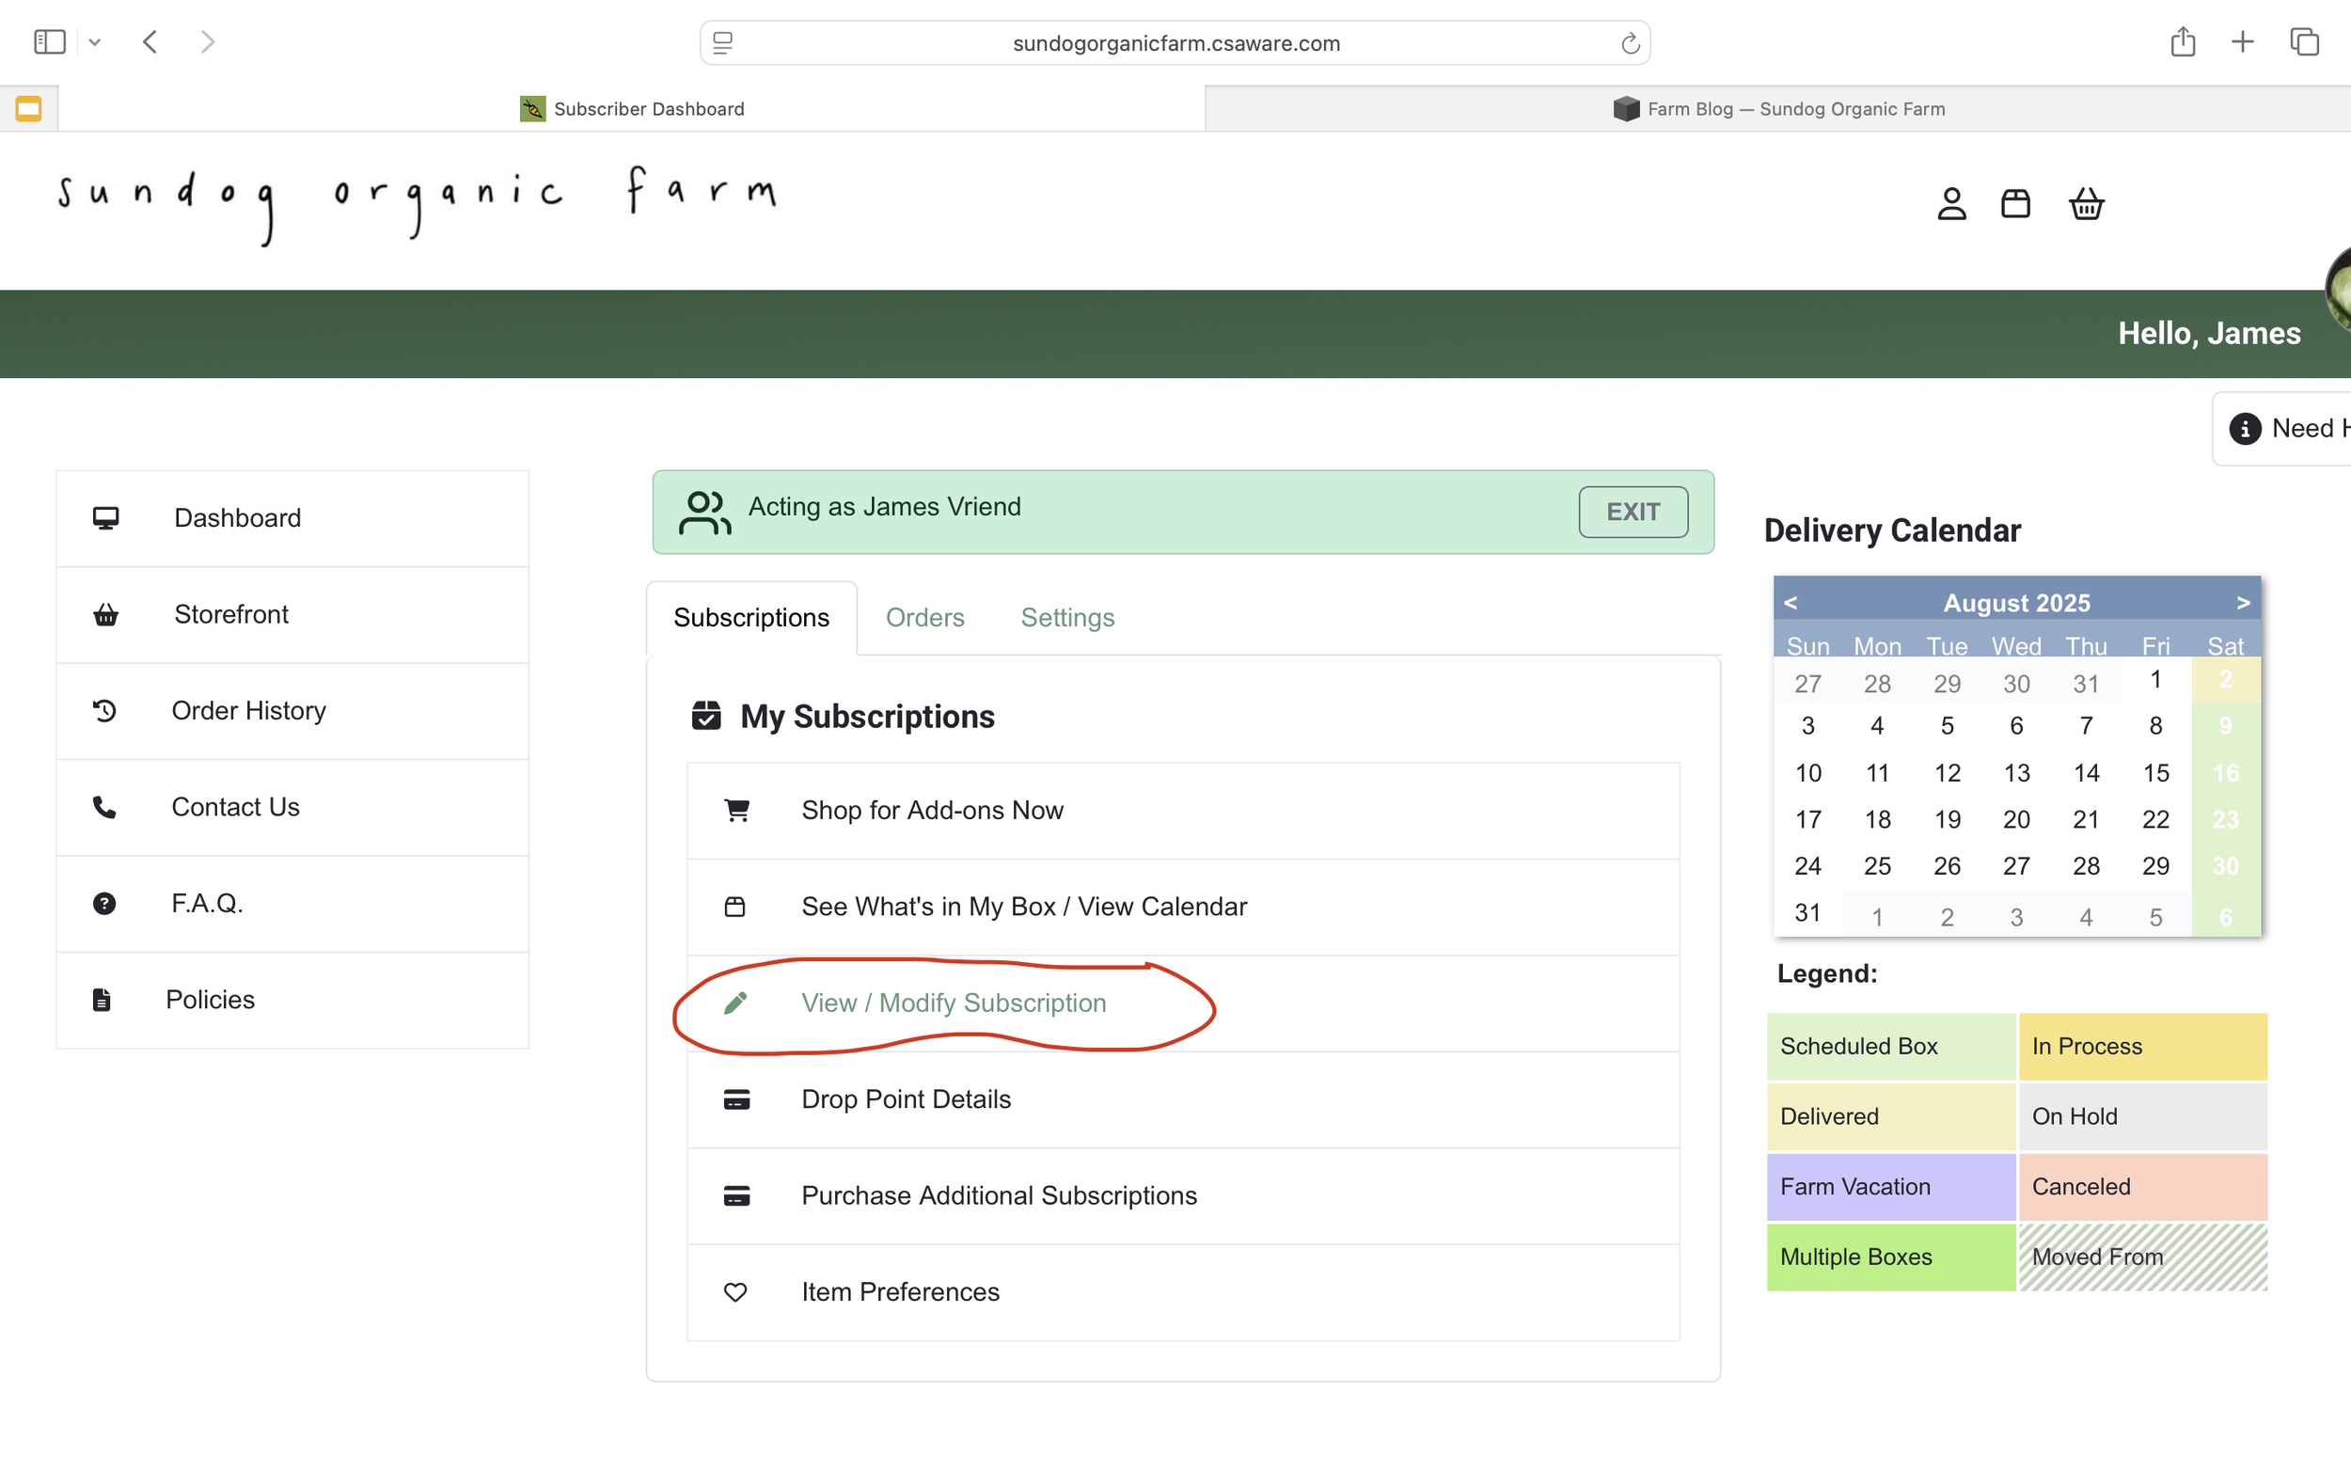The height and width of the screenshot is (1470, 2351).
Task: Show Safari tab overview icon
Action: (2304, 41)
